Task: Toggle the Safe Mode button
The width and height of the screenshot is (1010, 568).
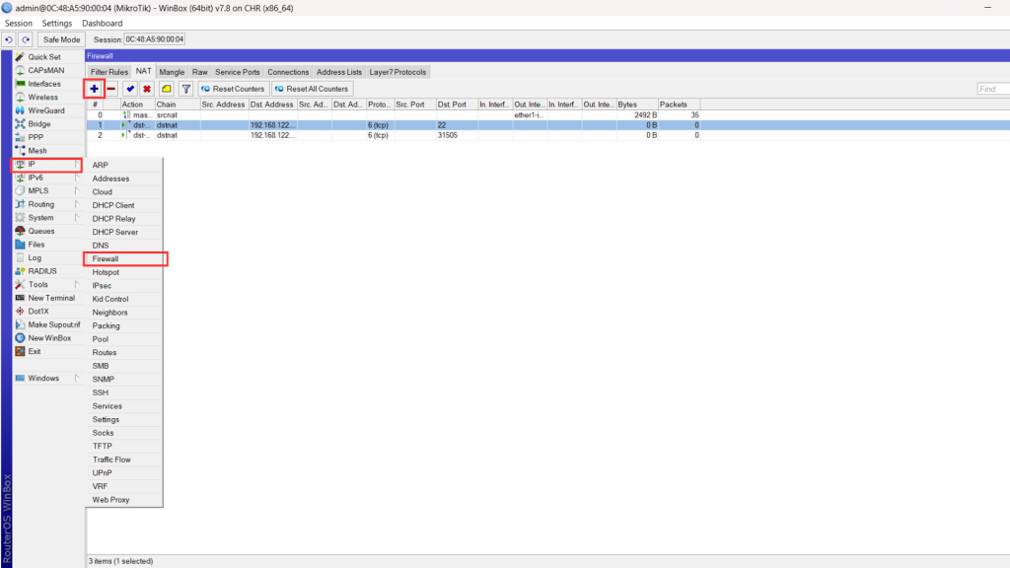Action: (x=61, y=39)
